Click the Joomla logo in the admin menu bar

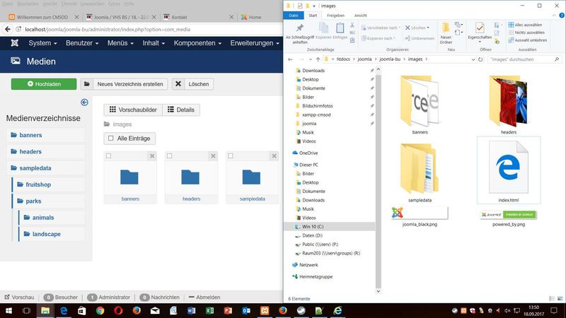coord(13,43)
